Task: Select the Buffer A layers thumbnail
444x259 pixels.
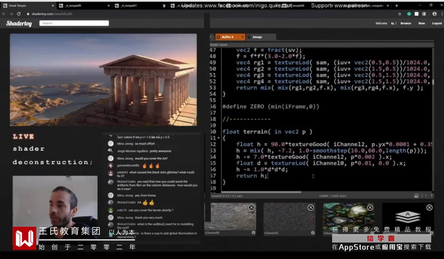Action: pos(408,216)
